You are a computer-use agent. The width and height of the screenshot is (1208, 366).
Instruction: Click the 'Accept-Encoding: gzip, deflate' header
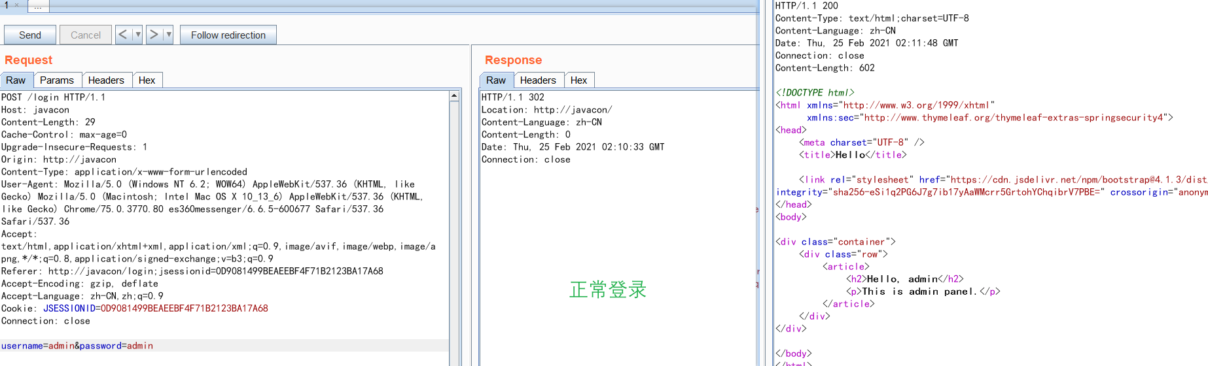(80, 284)
